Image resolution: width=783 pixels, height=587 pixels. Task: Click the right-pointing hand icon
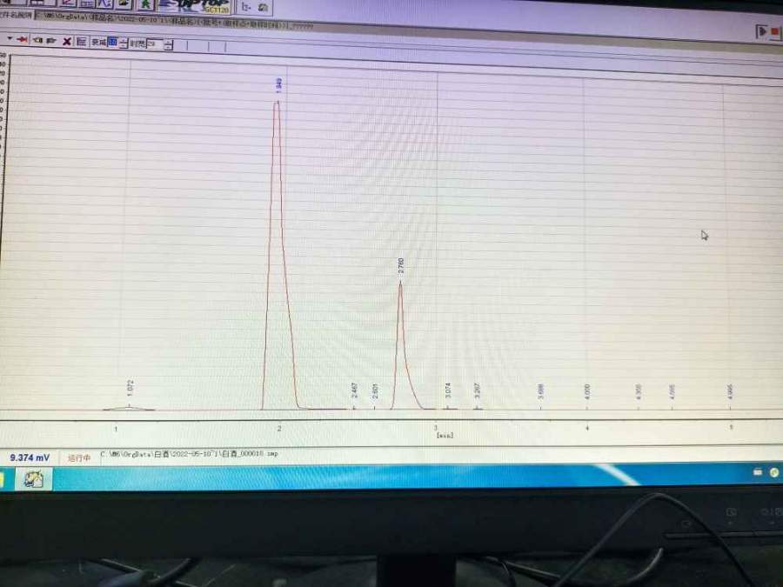[51, 40]
